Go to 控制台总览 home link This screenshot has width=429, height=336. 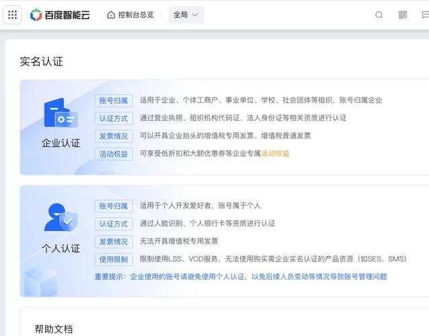131,15
